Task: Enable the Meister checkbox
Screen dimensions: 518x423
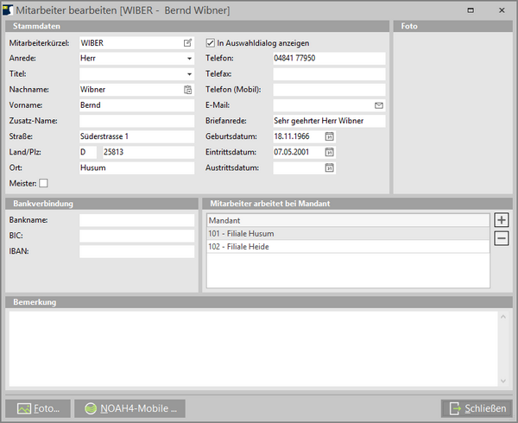Action: coord(44,183)
